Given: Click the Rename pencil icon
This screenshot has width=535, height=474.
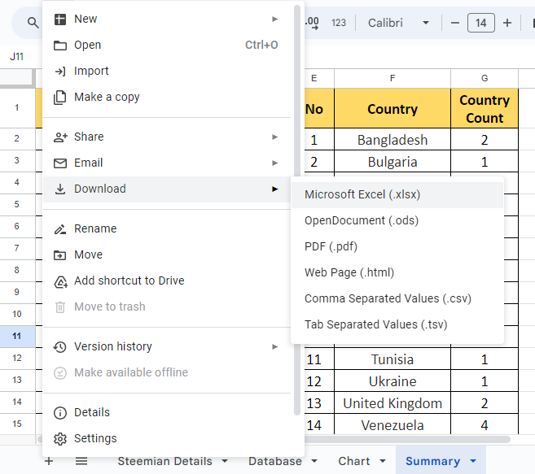Looking at the screenshot, I should point(59,228).
